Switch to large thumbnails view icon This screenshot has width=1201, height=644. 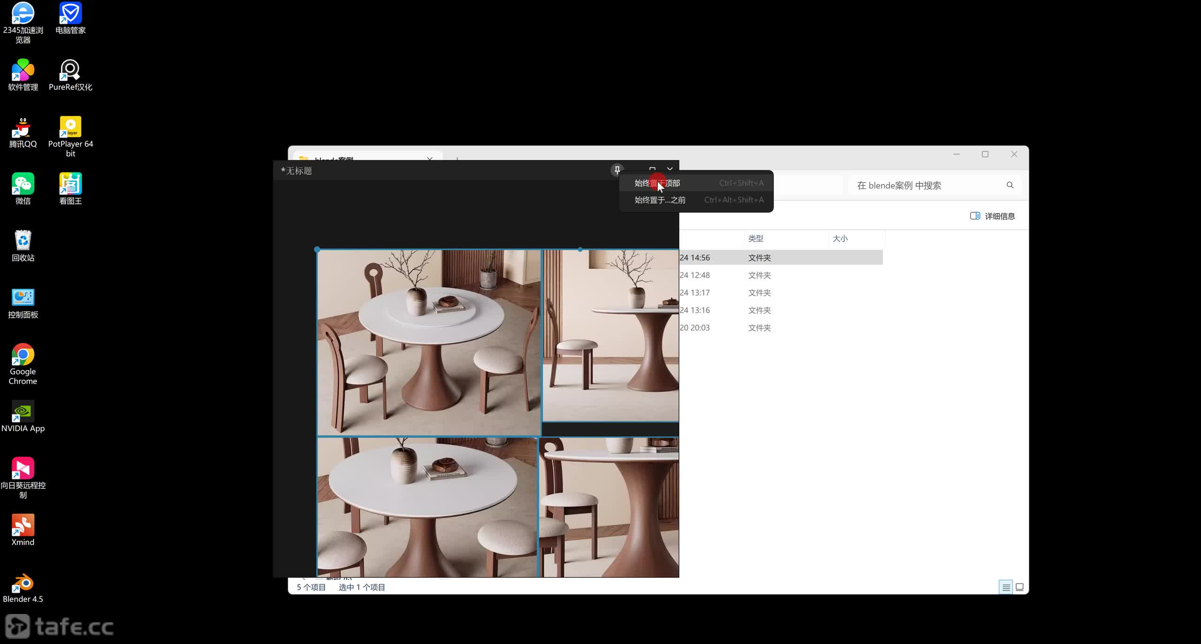(x=1019, y=587)
